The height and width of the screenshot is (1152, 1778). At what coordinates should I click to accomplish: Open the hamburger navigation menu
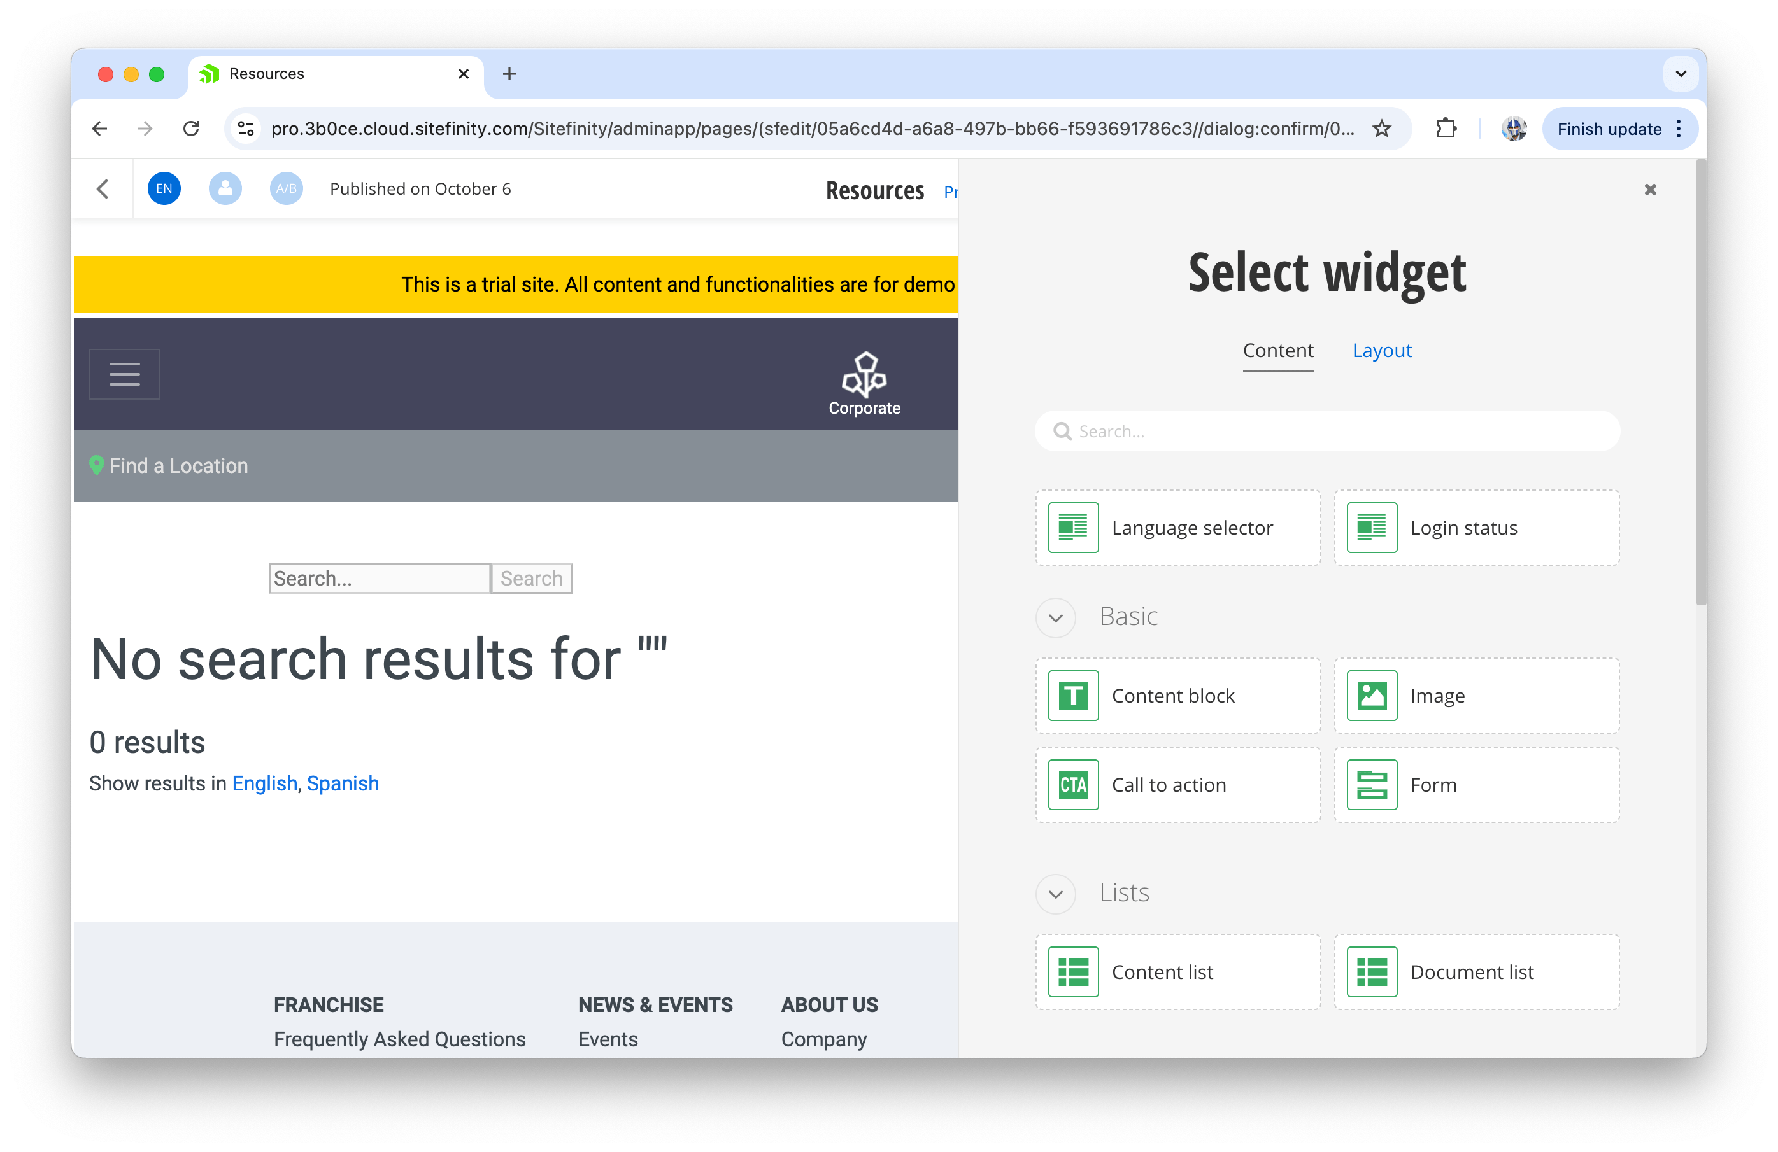125,374
